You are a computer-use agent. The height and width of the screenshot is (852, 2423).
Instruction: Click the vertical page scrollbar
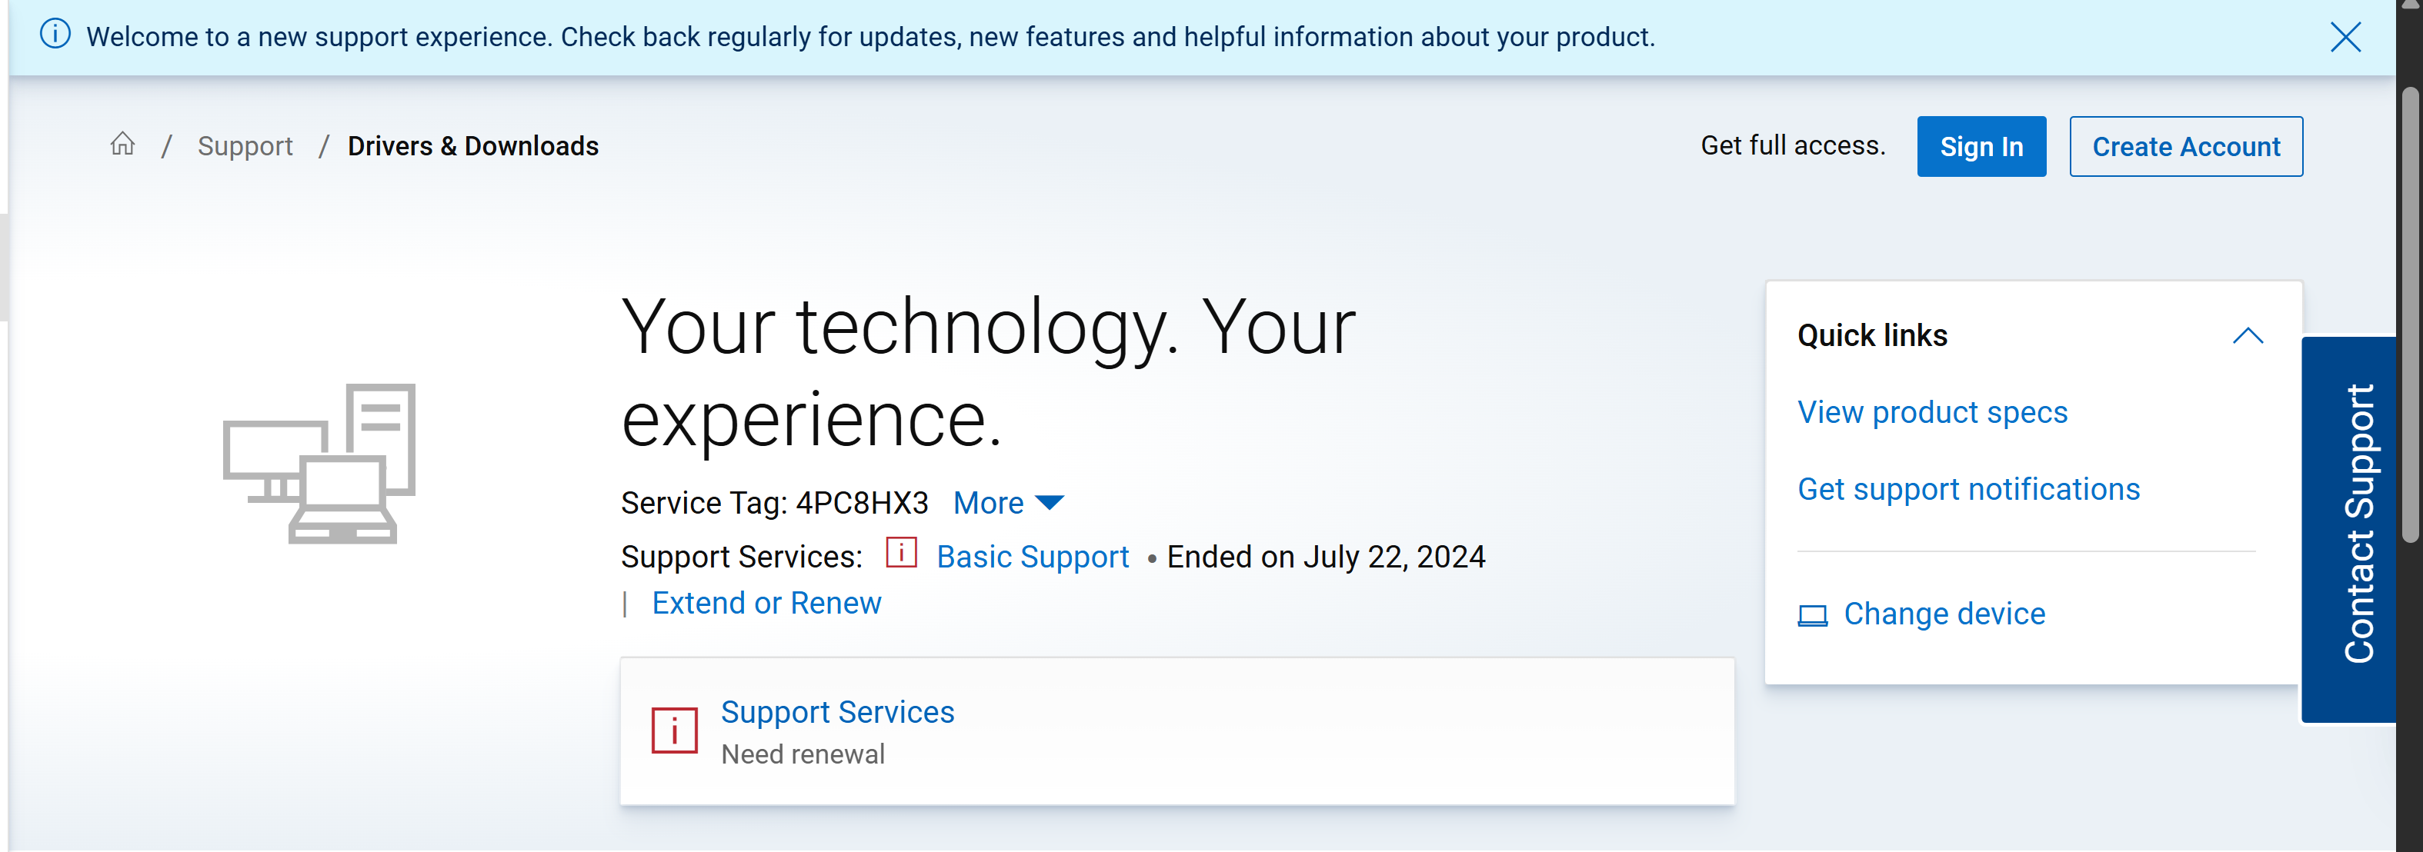(x=2409, y=315)
